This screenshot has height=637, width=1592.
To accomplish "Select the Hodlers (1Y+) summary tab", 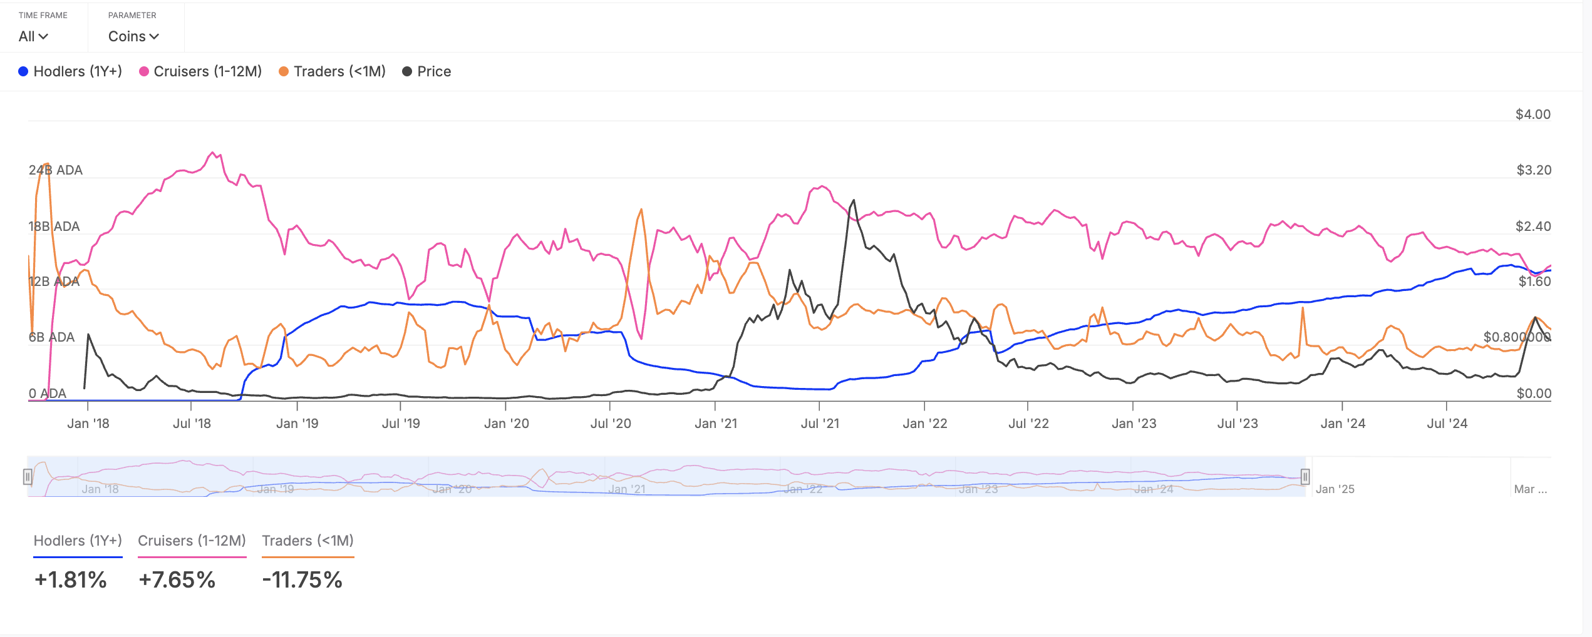I will coord(78,541).
